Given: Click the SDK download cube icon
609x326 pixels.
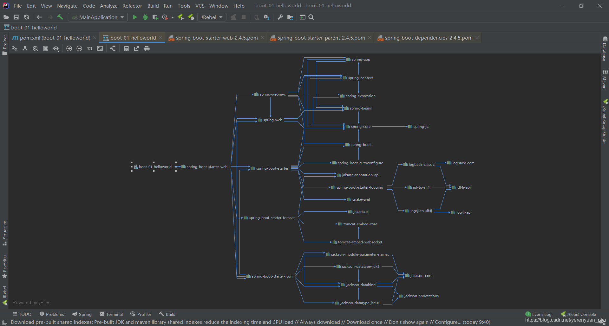Looking at the screenshot, I should tap(267, 17).
